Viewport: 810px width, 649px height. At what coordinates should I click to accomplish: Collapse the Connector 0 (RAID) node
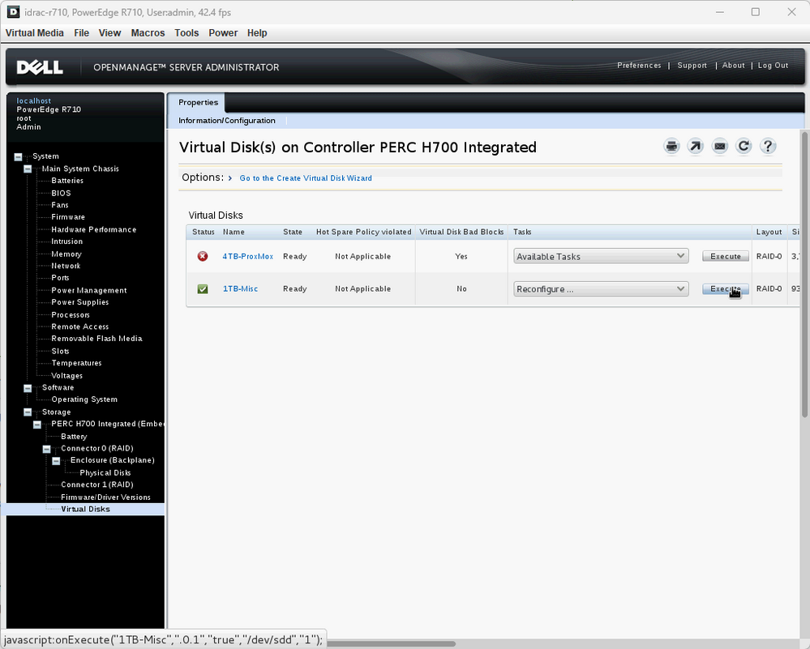[x=46, y=449]
